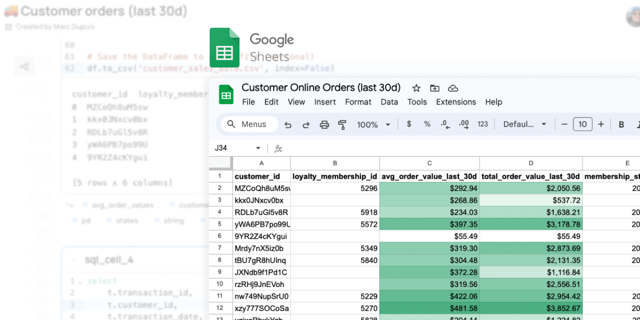Screen dimensions: 640x320
Task: Check the cloud document status icon
Action: pyautogui.click(x=453, y=88)
